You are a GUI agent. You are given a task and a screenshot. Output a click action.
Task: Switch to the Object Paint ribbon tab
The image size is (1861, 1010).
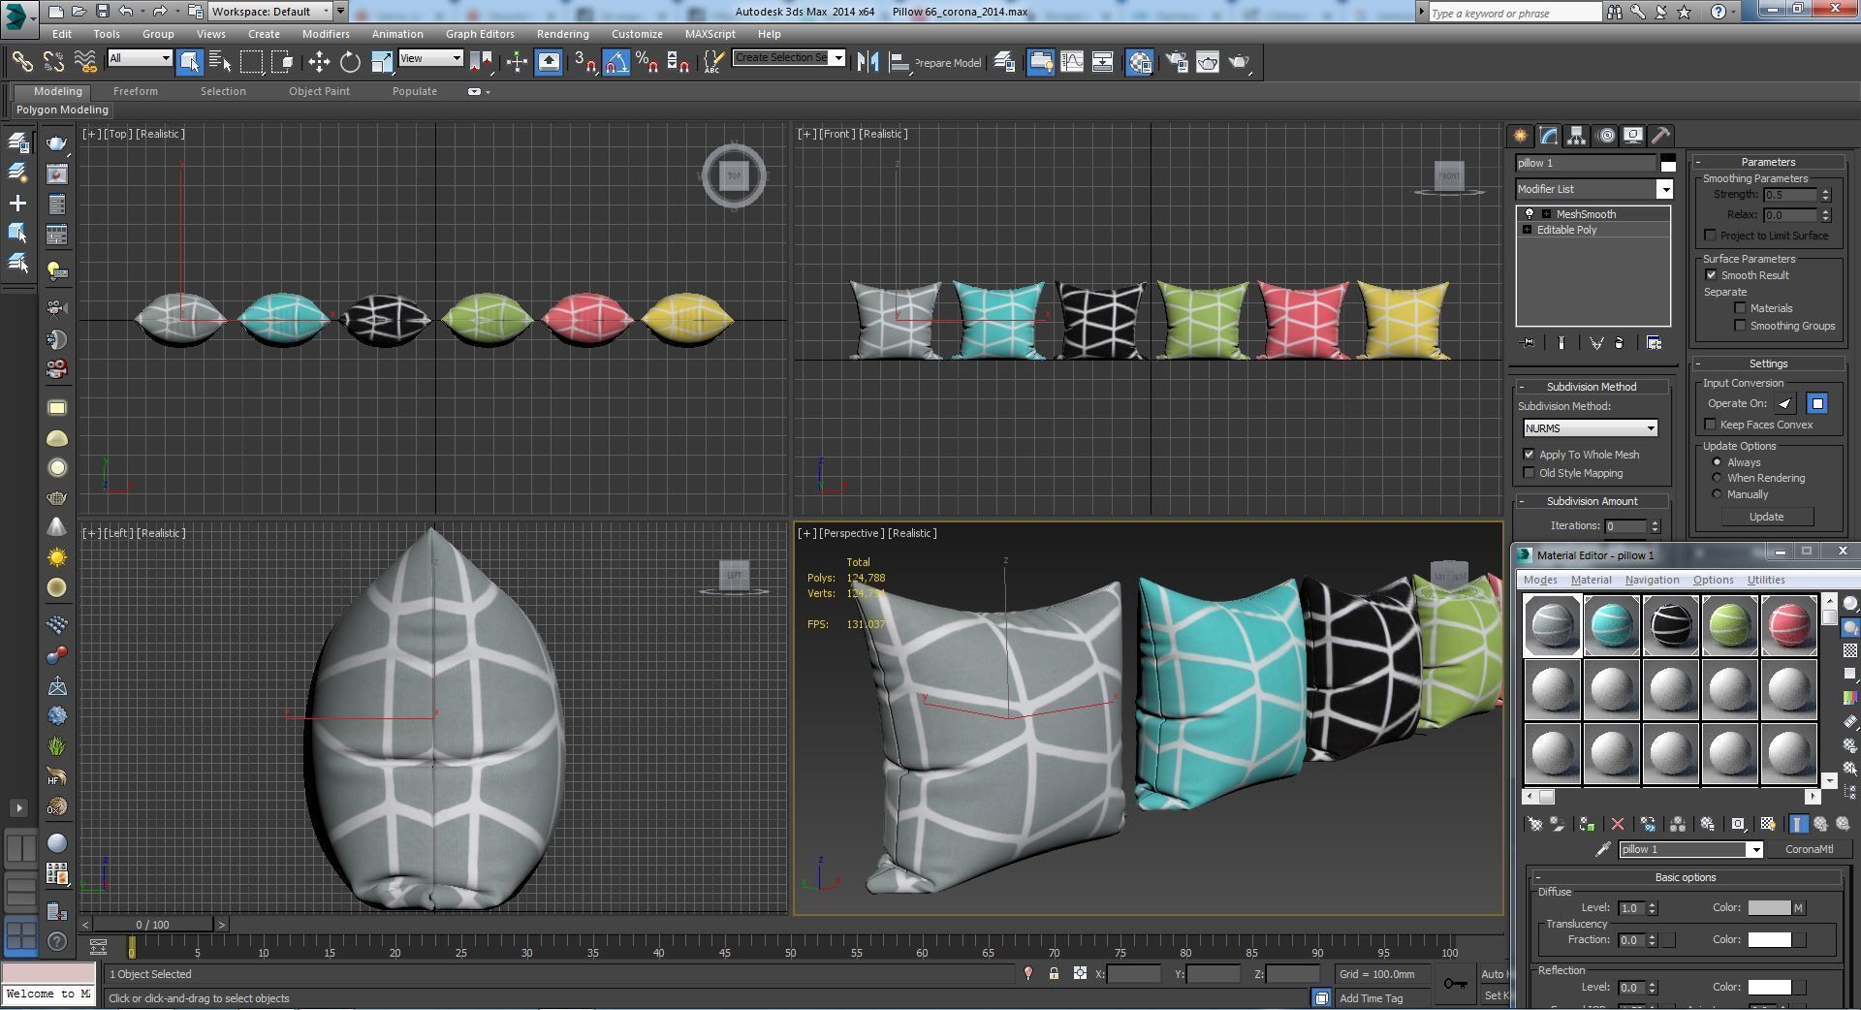tap(319, 91)
